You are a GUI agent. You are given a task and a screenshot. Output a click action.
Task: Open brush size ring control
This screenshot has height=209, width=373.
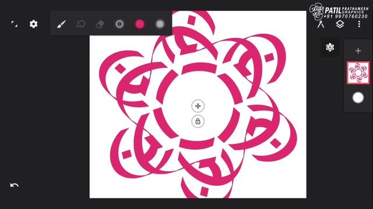(119, 24)
